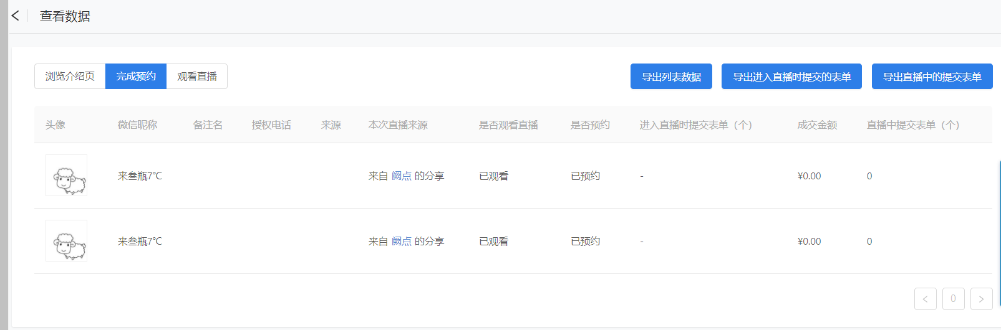Go back using the top-left arrow

[16, 16]
